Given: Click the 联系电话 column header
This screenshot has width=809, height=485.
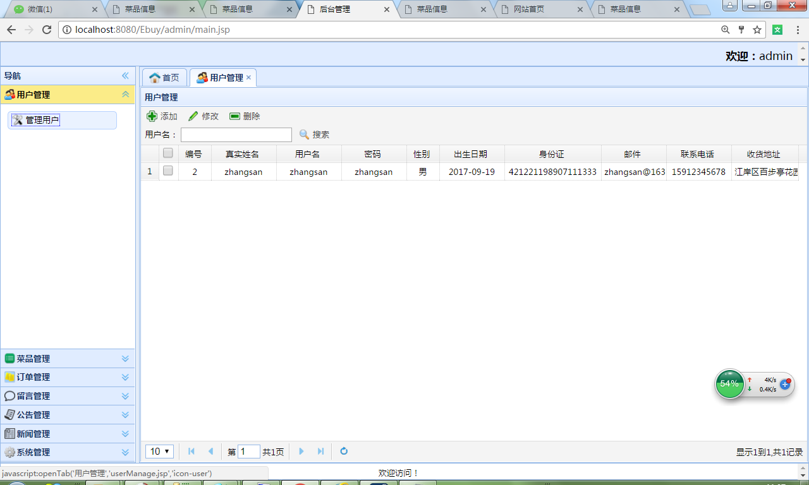Looking at the screenshot, I should point(698,154).
